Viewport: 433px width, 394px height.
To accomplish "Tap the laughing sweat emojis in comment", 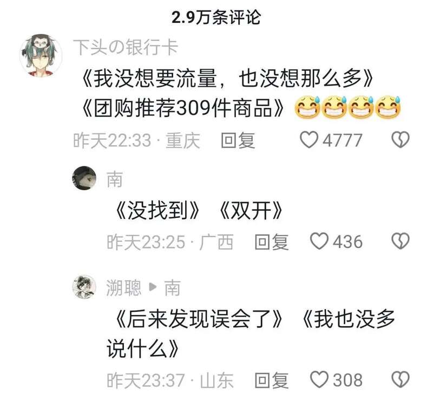I will pyautogui.click(x=347, y=107).
